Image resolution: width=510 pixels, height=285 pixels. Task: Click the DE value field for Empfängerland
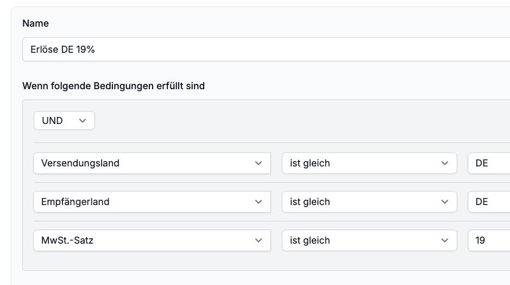(x=489, y=202)
